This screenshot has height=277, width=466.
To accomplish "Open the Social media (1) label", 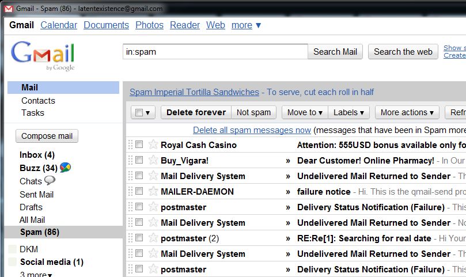I will (52, 262).
